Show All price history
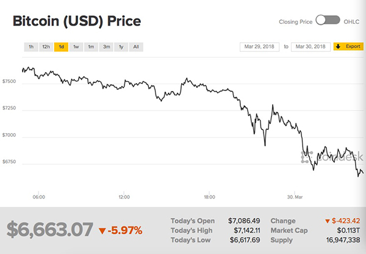 point(136,46)
